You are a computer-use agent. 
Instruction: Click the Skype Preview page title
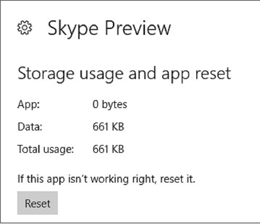109,28
